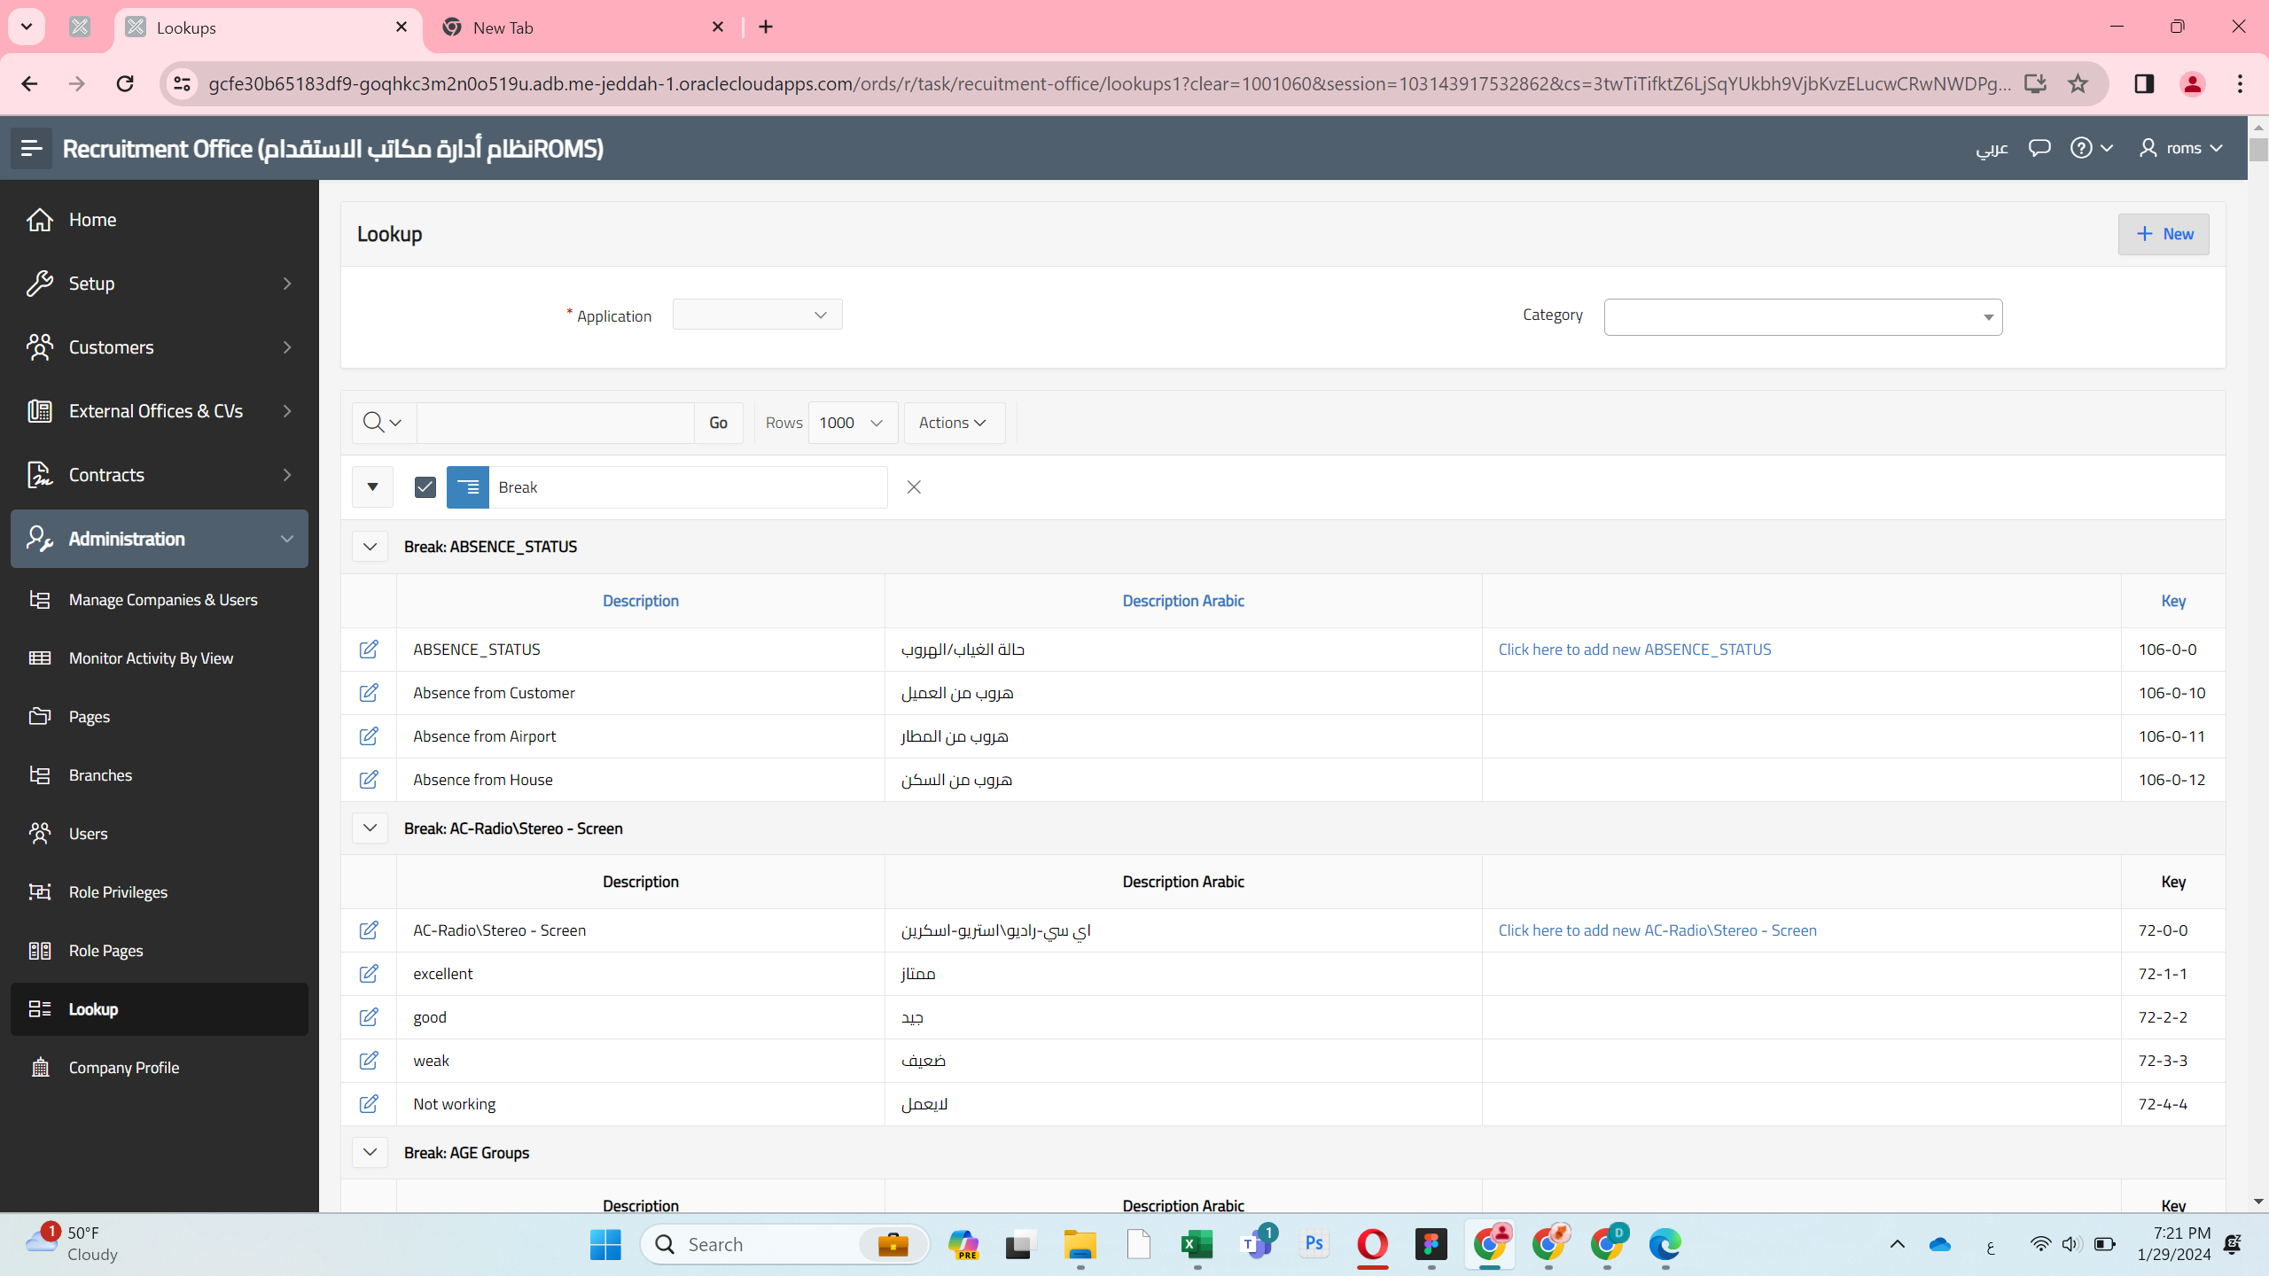Edit the weak row

(x=369, y=1061)
